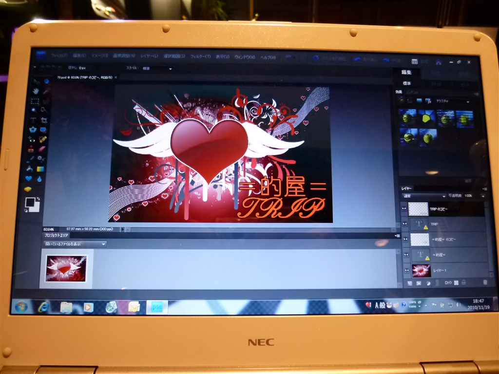Show Photo Effects in Effects panel
This screenshot has height=374, width=499.
419,101
